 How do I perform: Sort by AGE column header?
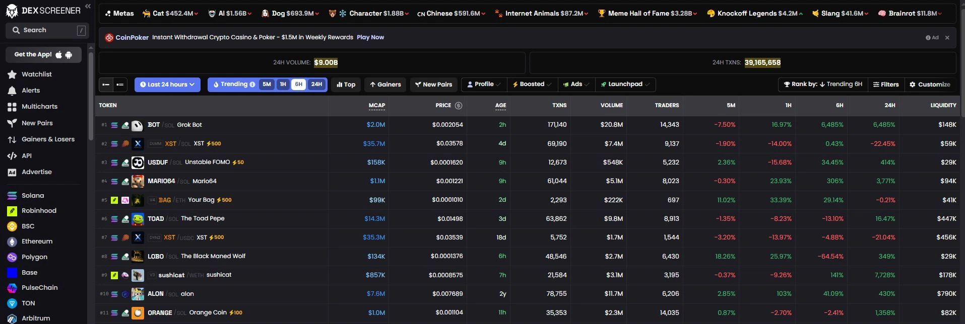coord(500,106)
